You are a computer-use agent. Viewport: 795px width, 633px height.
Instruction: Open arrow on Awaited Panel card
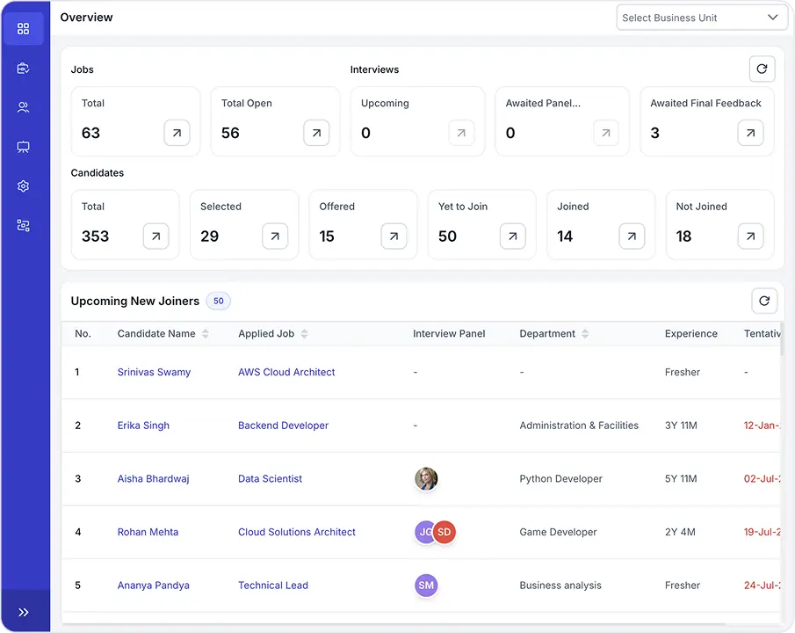click(x=606, y=133)
